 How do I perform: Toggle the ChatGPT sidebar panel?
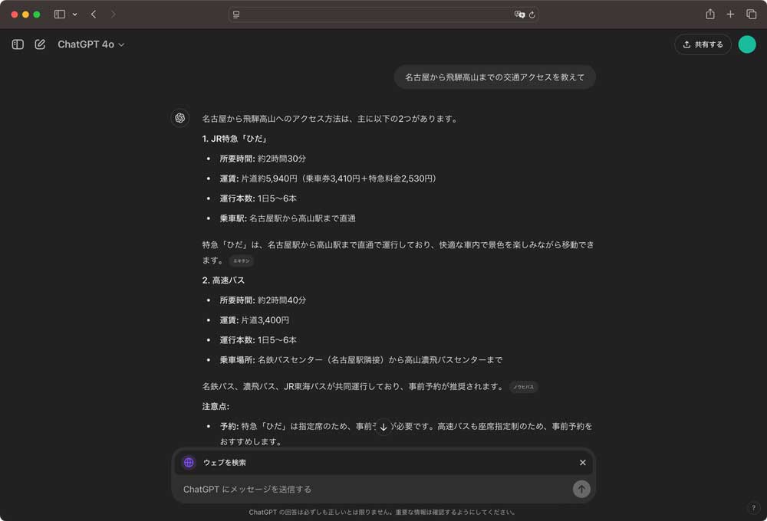18,44
